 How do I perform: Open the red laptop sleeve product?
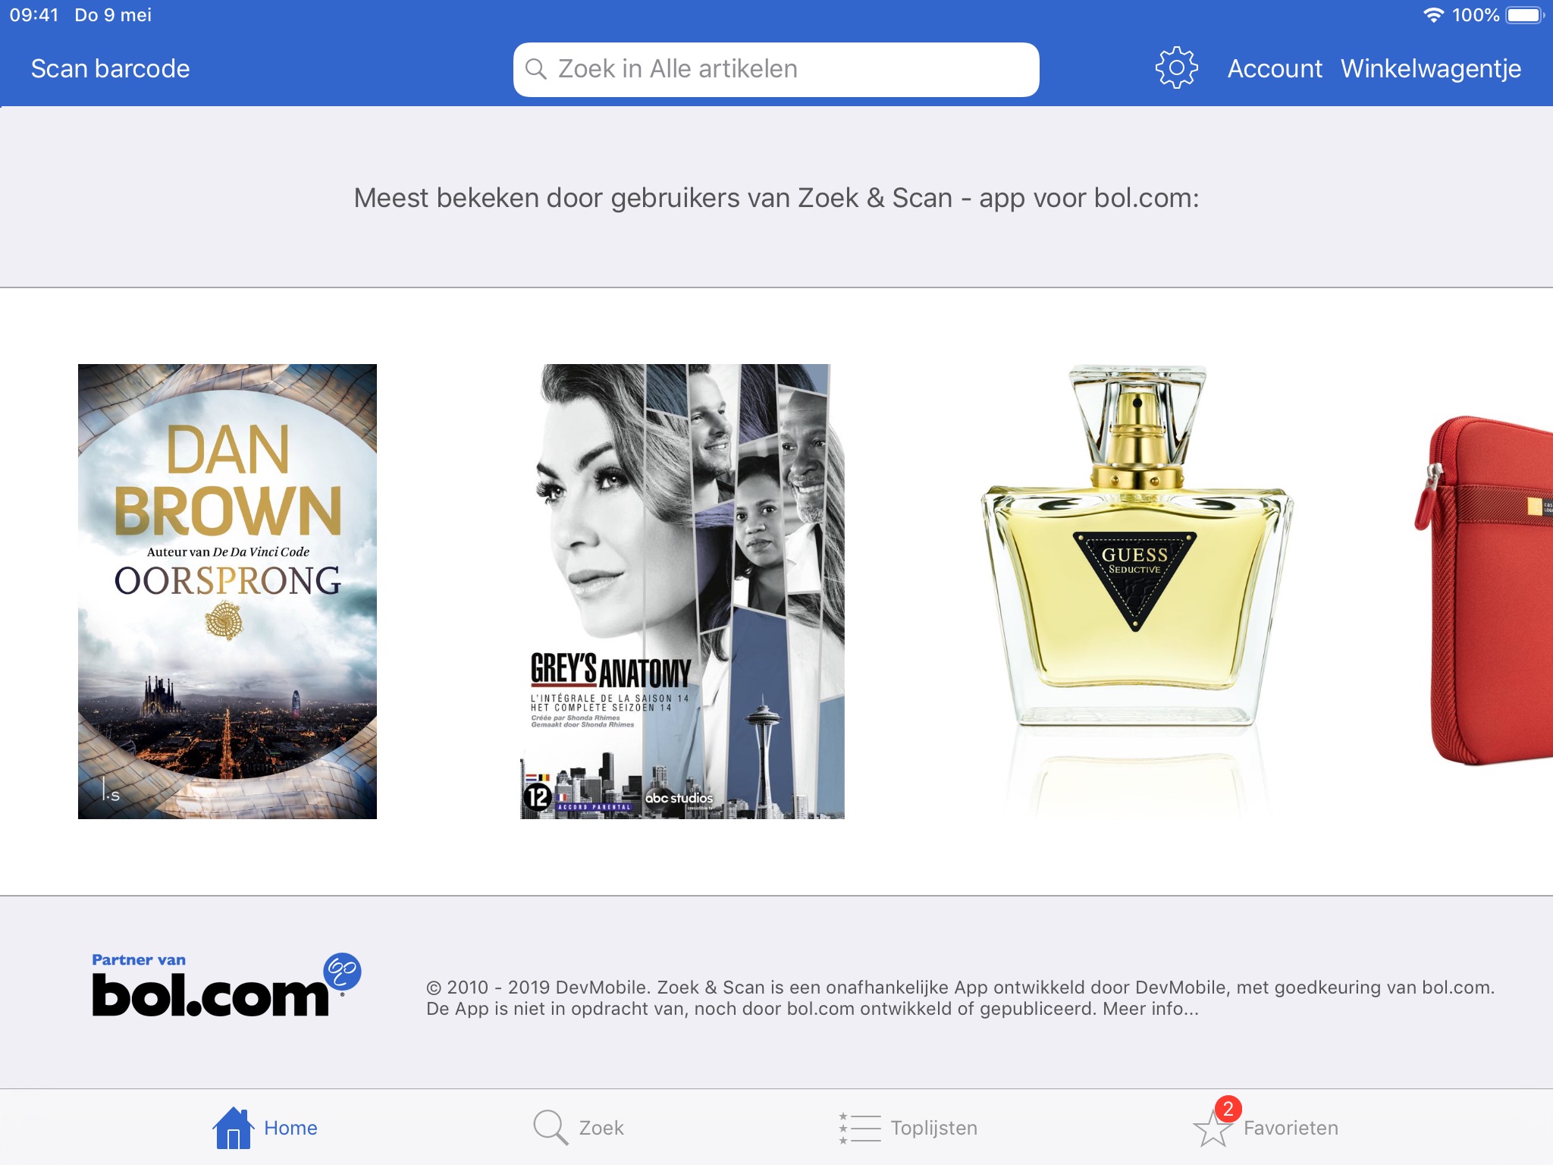click(1490, 591)
